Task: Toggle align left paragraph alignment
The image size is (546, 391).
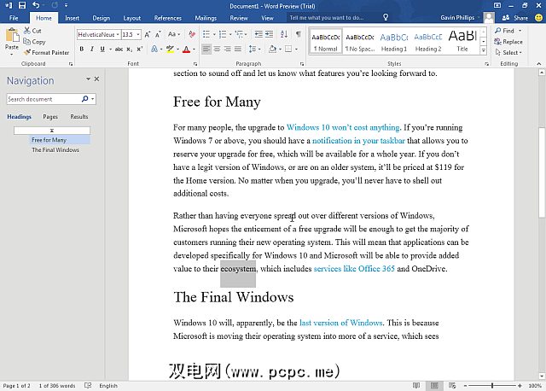Action: (x=207, y=49)
